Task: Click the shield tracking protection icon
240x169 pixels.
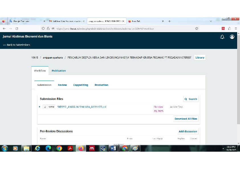Action: (x=43, y=28)
